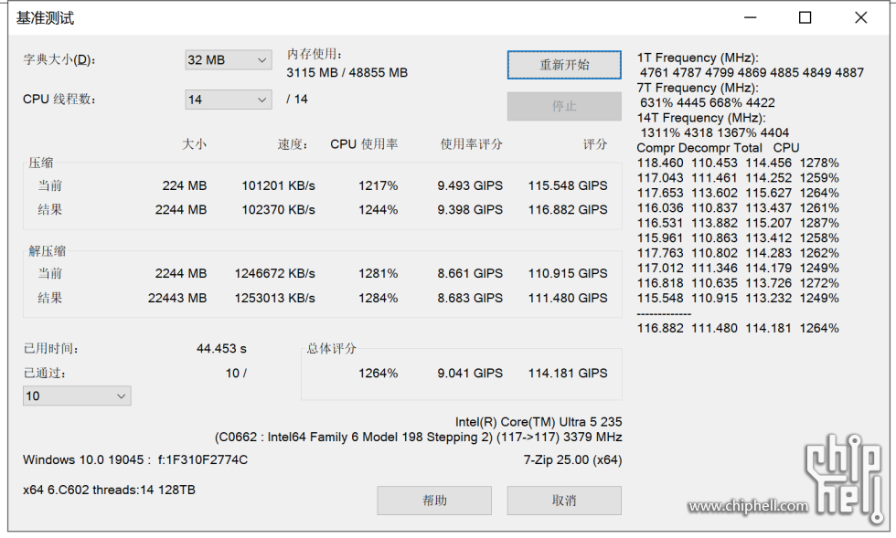The width and height of the screenshot is (896, 538).
Task: Click log summary row 116.882 111.480 114.181
Action: point(738,329)
